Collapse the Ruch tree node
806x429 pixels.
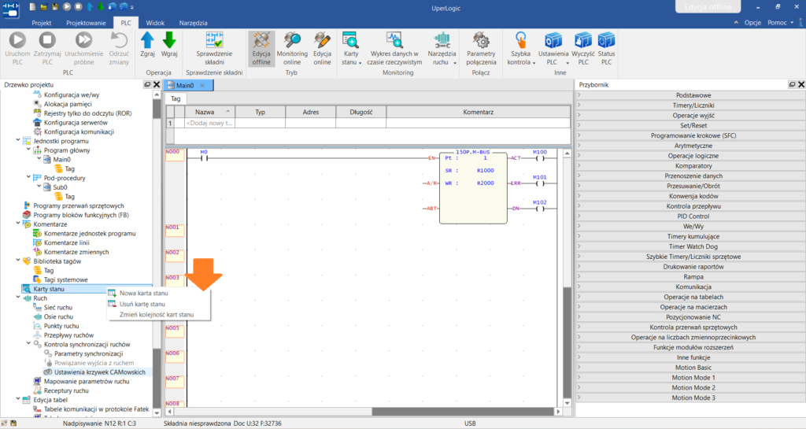18,298
